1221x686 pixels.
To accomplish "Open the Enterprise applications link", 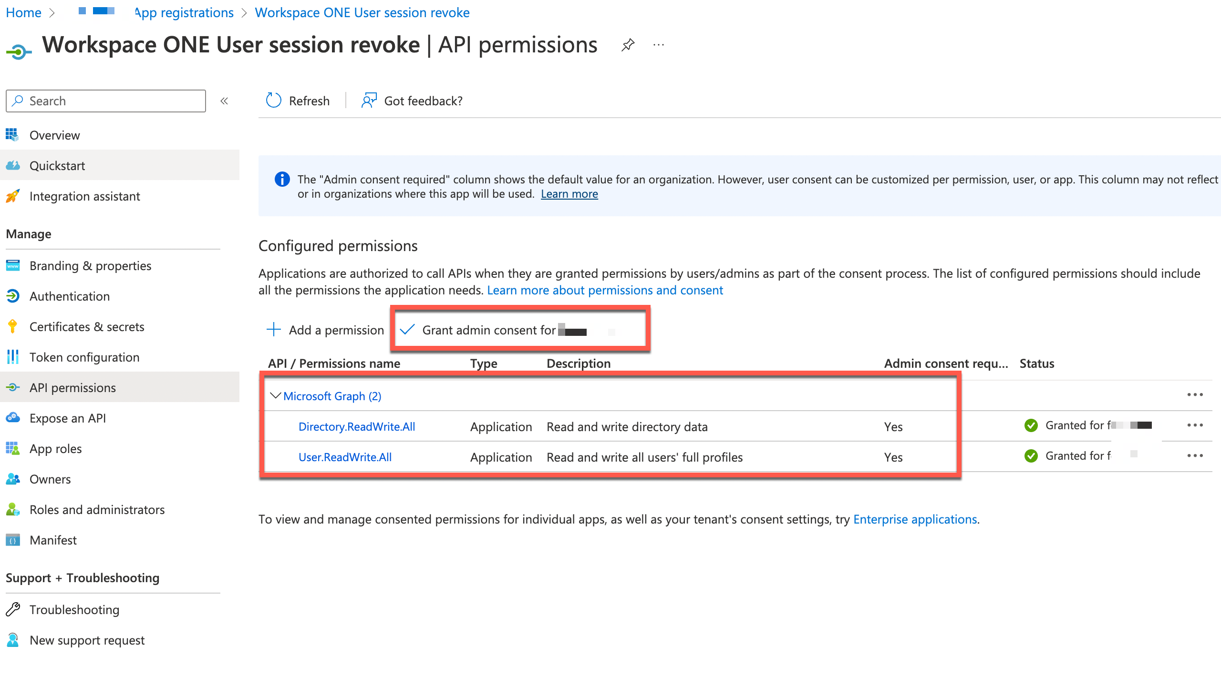I will [x=915, y=519].
